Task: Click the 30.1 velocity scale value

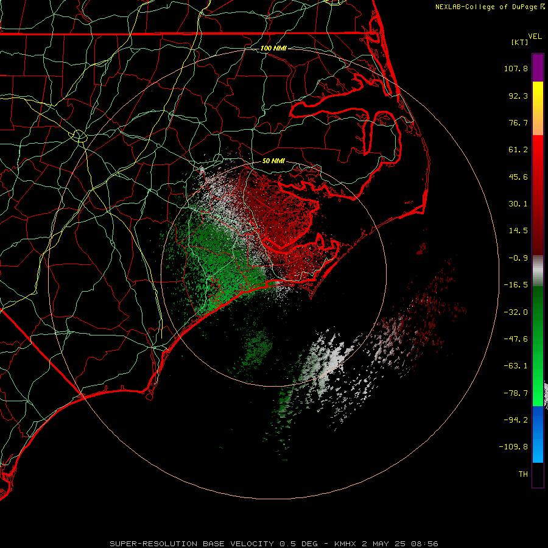Action: click(x=518, y=204)
